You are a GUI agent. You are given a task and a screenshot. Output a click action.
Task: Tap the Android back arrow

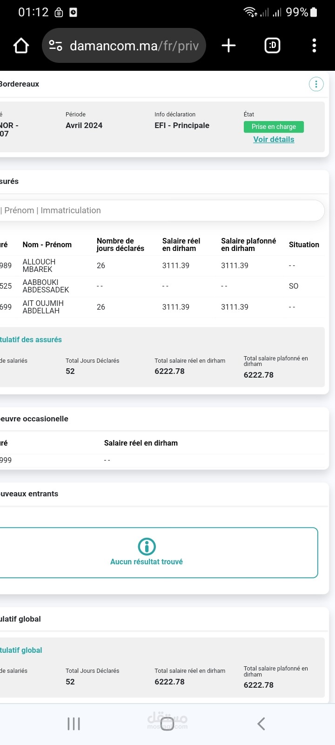261,724
